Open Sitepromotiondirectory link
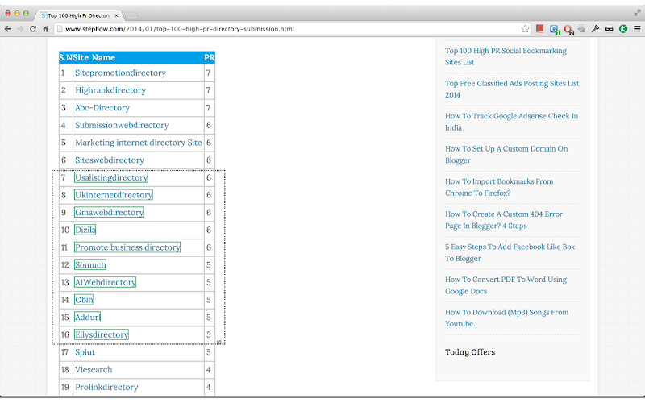 (x=120, y=73)
